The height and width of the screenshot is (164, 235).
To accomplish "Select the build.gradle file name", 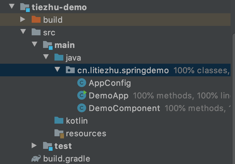I will (67, 158).
